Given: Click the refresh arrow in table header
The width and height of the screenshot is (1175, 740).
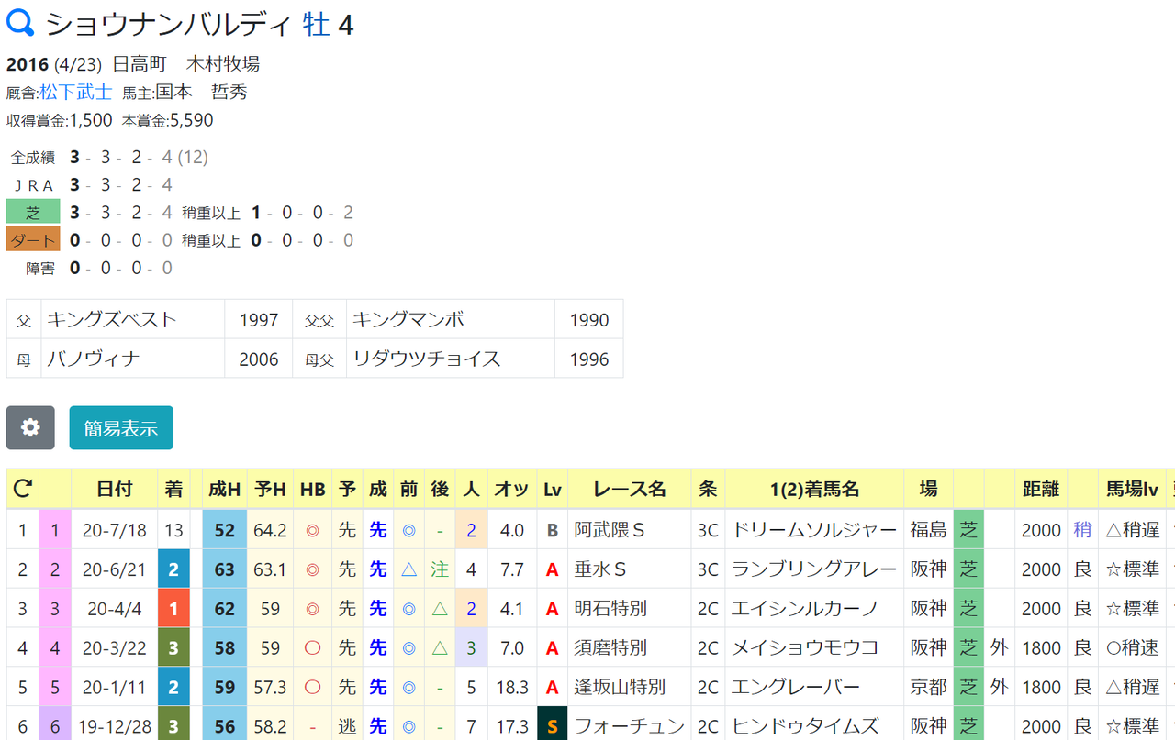Looking at the screenshot, I should point(23,490).
